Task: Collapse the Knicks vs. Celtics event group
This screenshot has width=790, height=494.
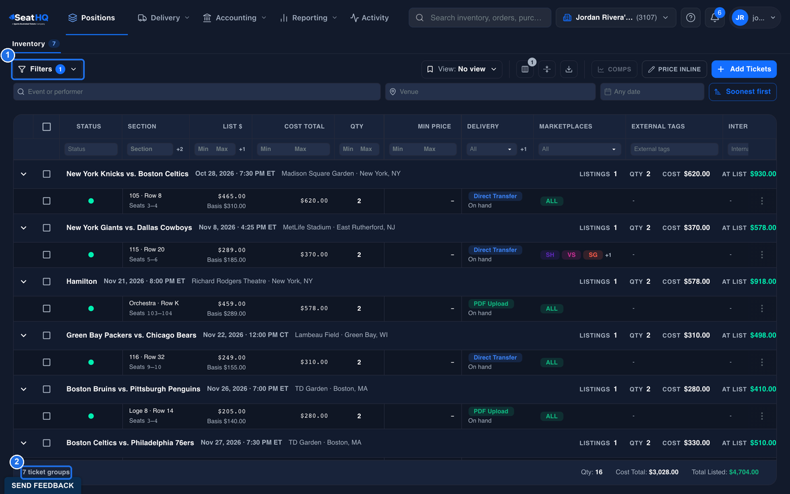Action: [x=23, y=174]
